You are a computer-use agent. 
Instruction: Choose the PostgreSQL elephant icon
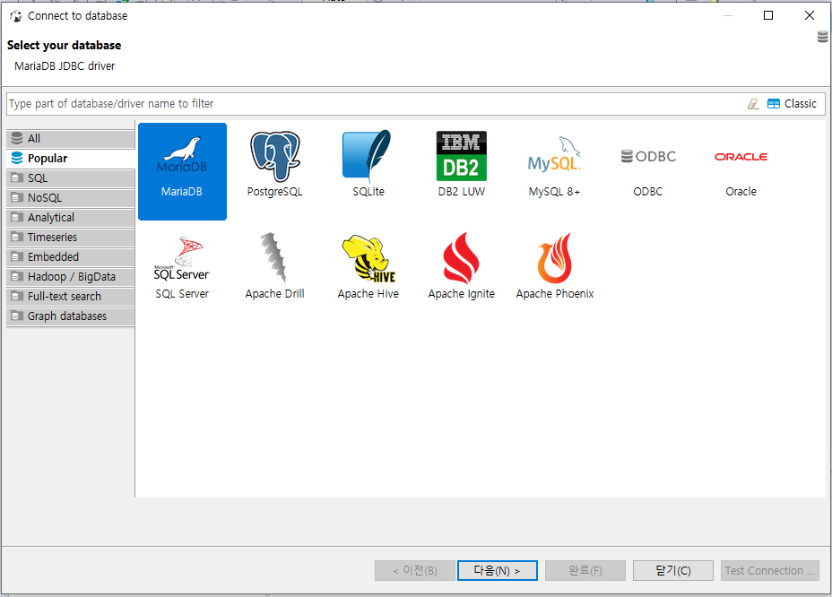[275, 157]
